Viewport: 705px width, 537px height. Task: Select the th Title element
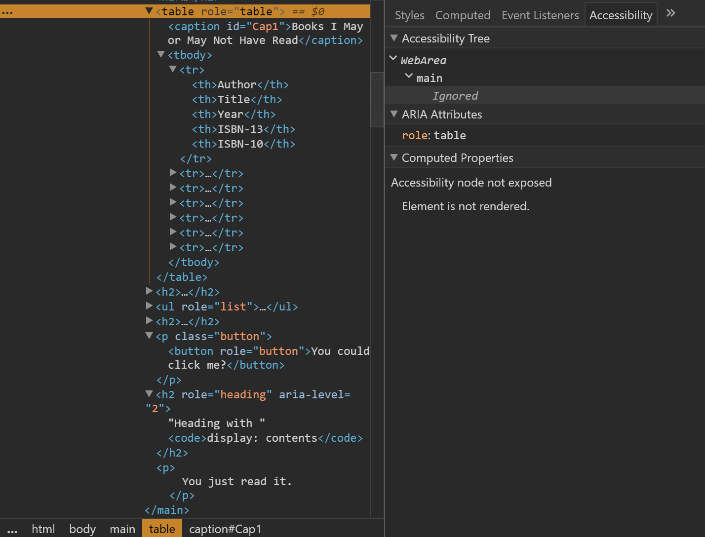point(237,100)
